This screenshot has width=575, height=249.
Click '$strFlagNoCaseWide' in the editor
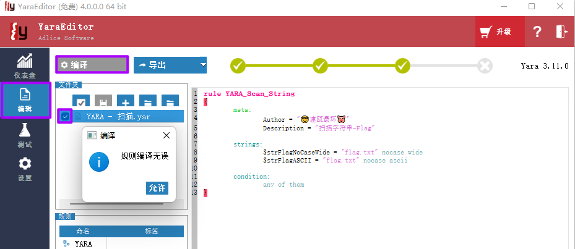point(296,153)
